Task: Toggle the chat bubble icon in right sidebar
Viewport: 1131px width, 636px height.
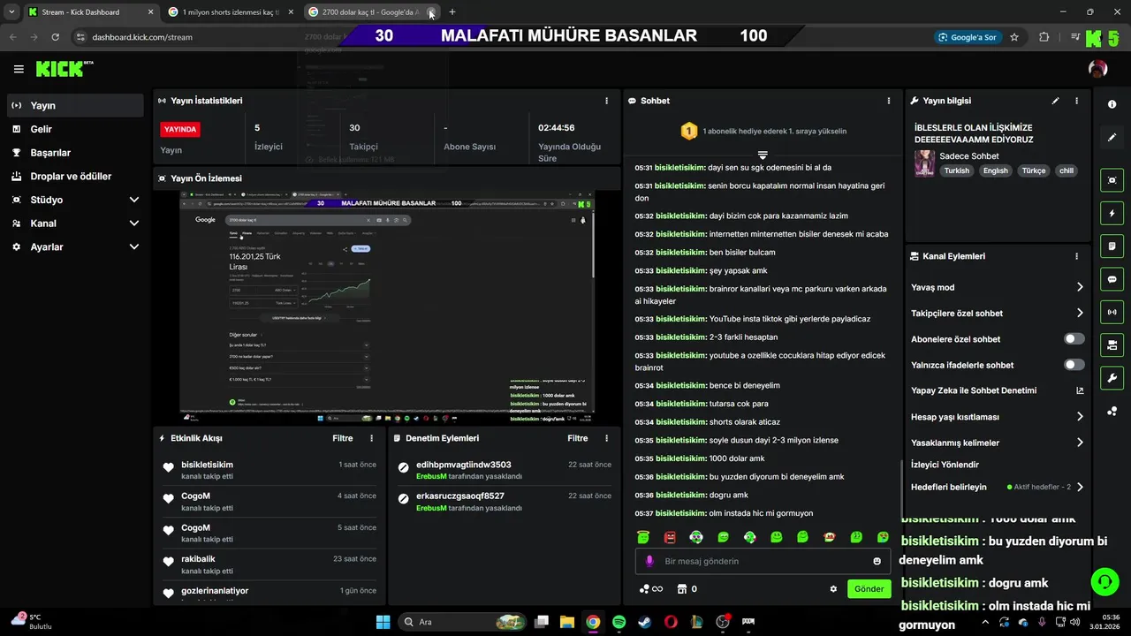Action: (x=1112, y=279)
